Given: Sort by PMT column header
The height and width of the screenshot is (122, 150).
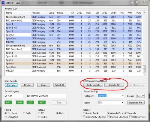Looking at the screenshot, I should [x=130, y=13].
